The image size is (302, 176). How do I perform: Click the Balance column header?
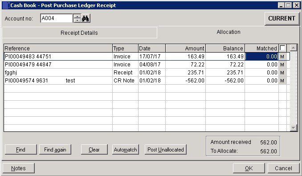click(225, 48)
